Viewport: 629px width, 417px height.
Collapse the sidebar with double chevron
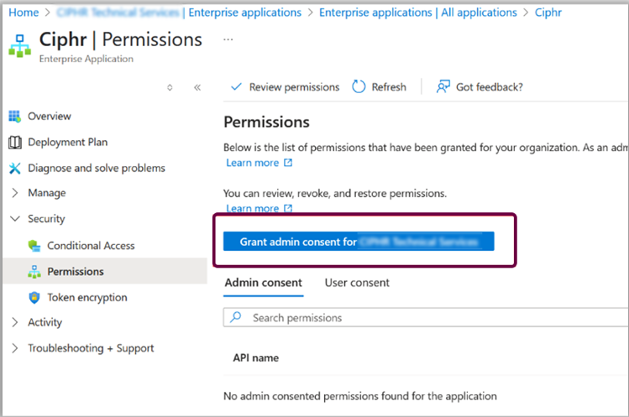[197, 87]
